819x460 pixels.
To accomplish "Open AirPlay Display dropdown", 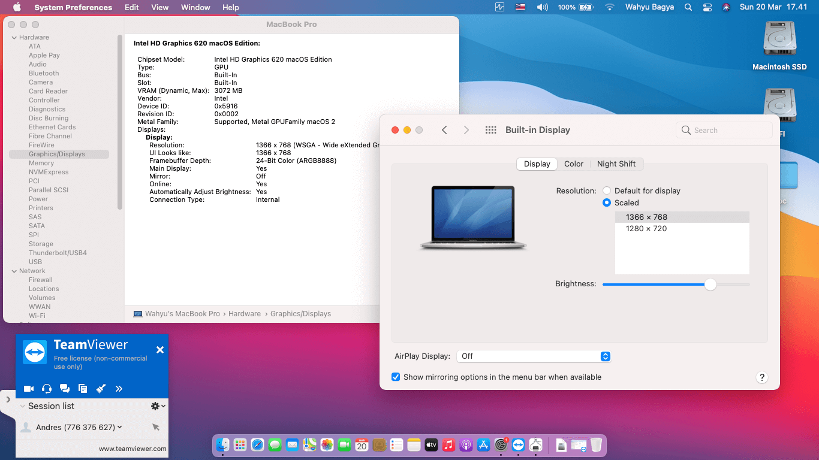I will coord(534,356).
